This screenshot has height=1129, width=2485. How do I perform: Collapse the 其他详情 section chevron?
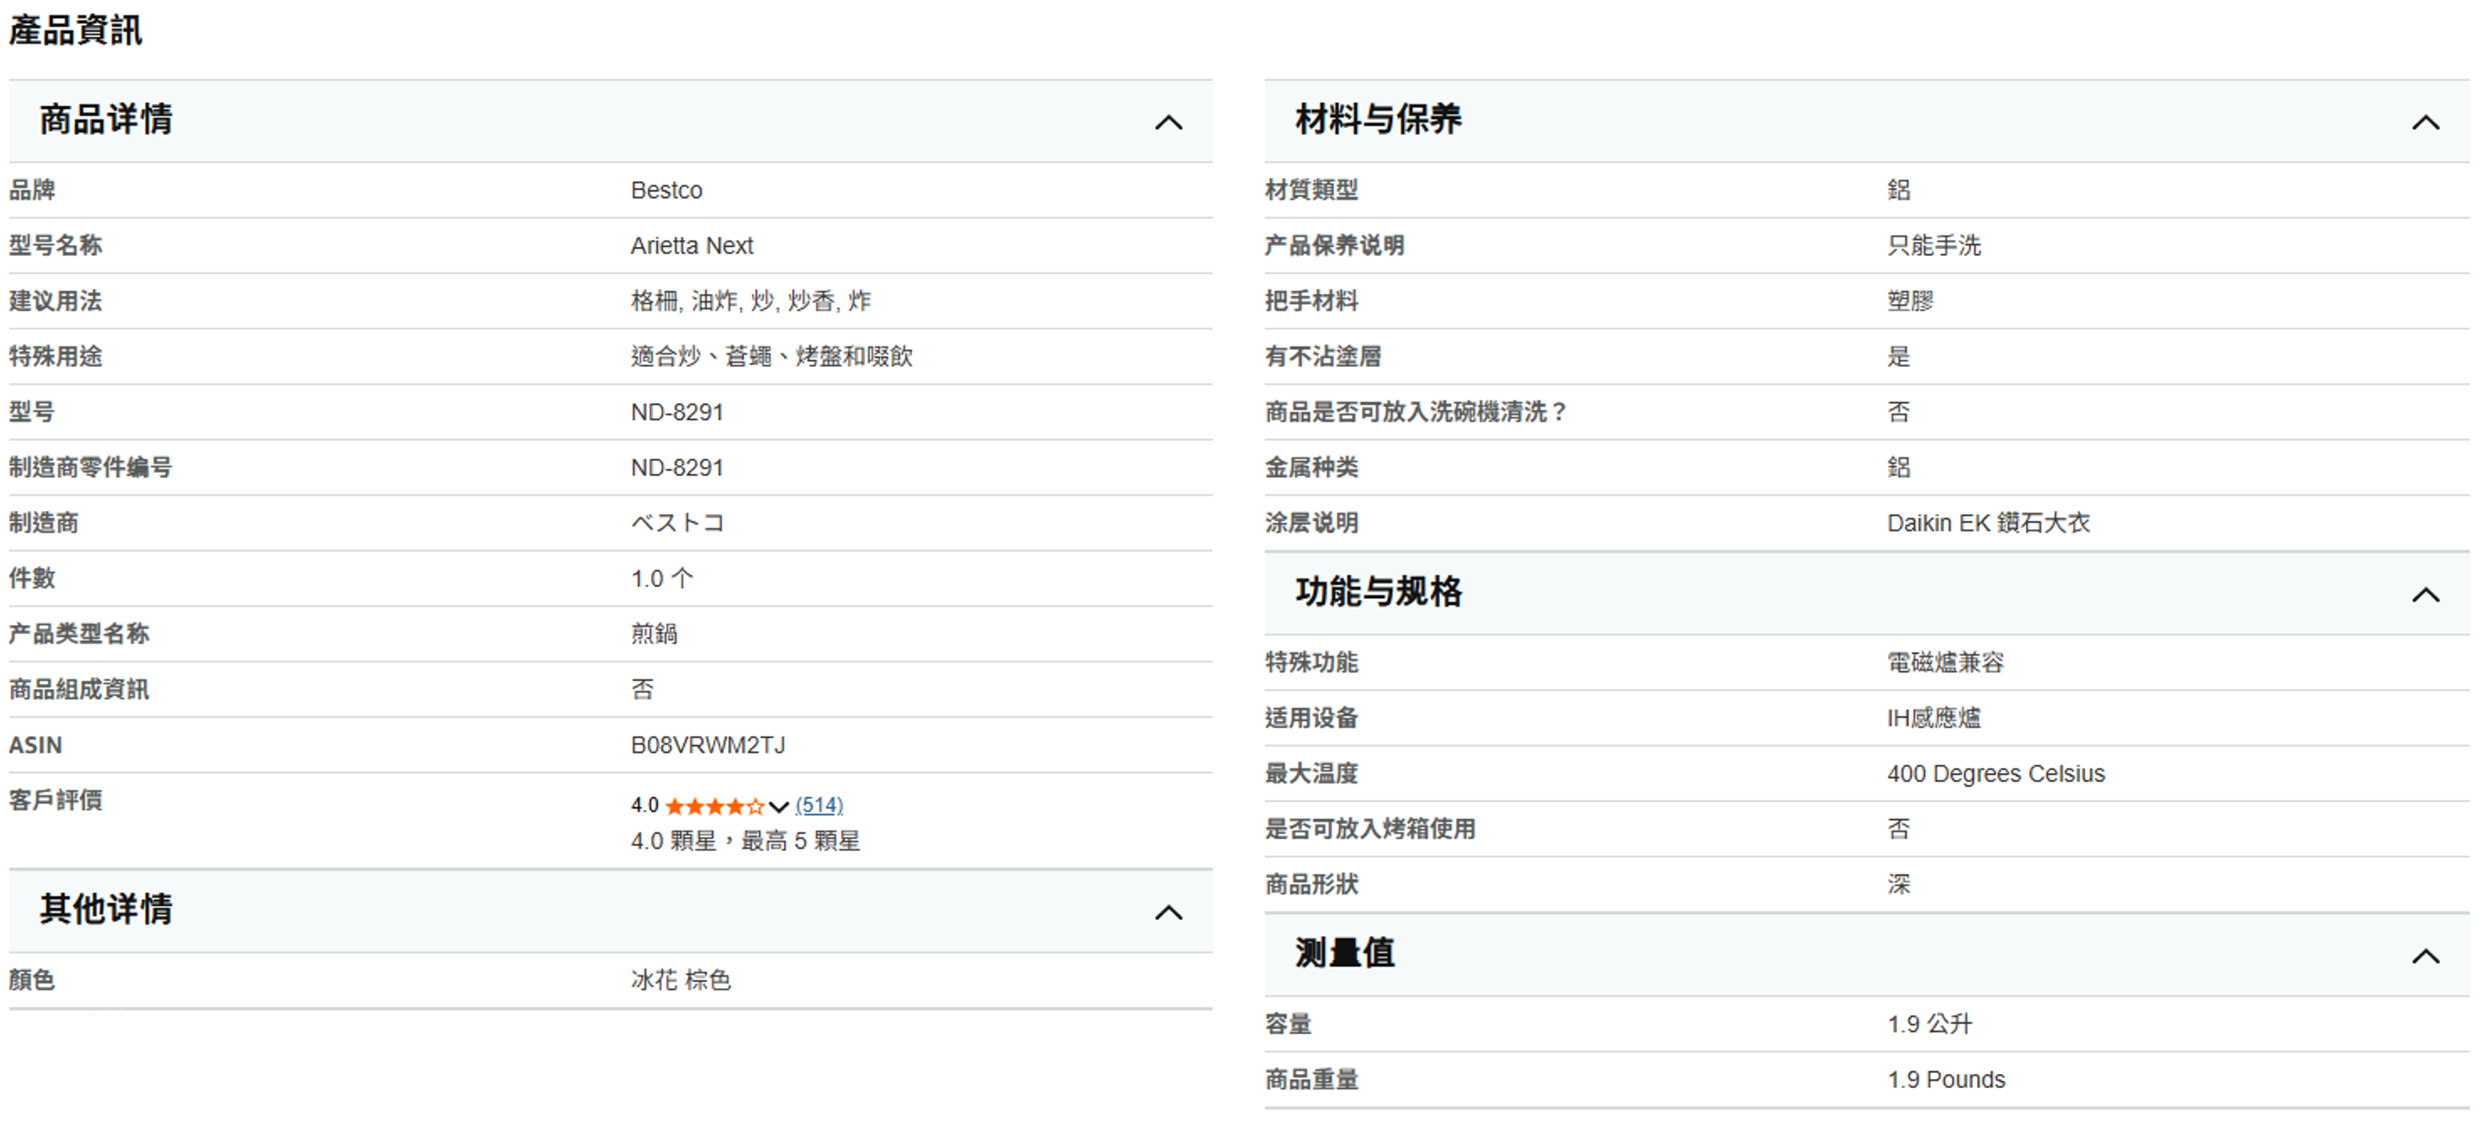coord(1168,913)
